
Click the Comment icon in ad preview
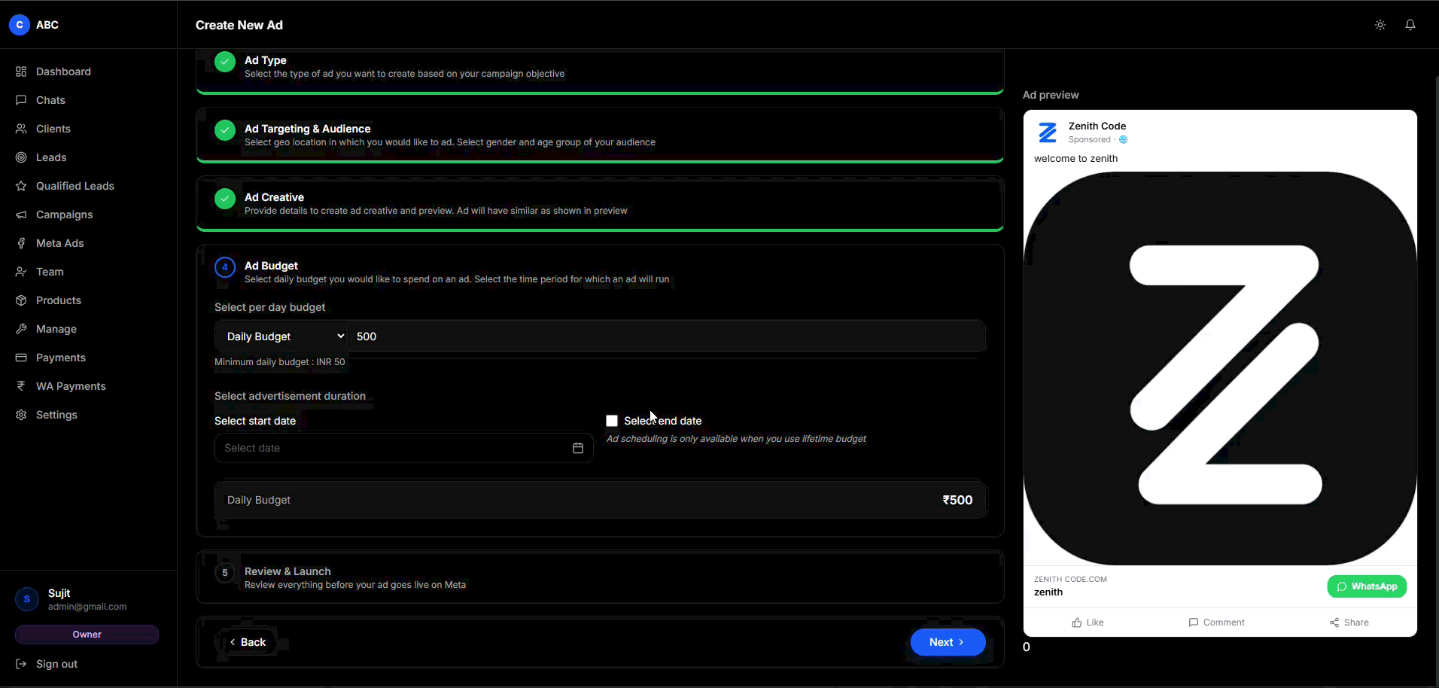pos(1193,623)
